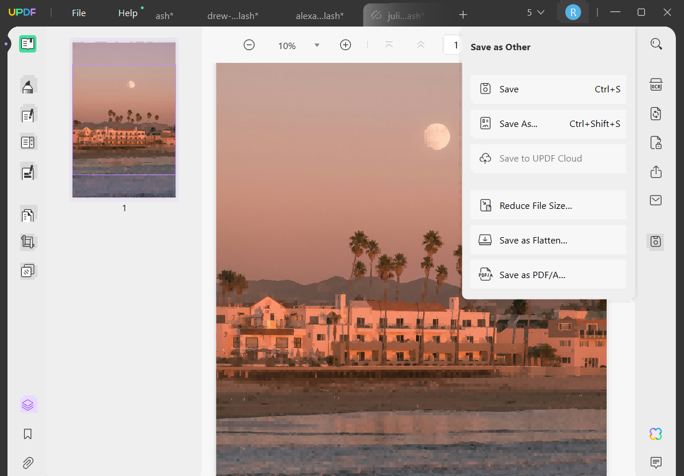Expand the zoom level dropdown
The height and width of the screenshot is (476, 684).
coord(316,45)
